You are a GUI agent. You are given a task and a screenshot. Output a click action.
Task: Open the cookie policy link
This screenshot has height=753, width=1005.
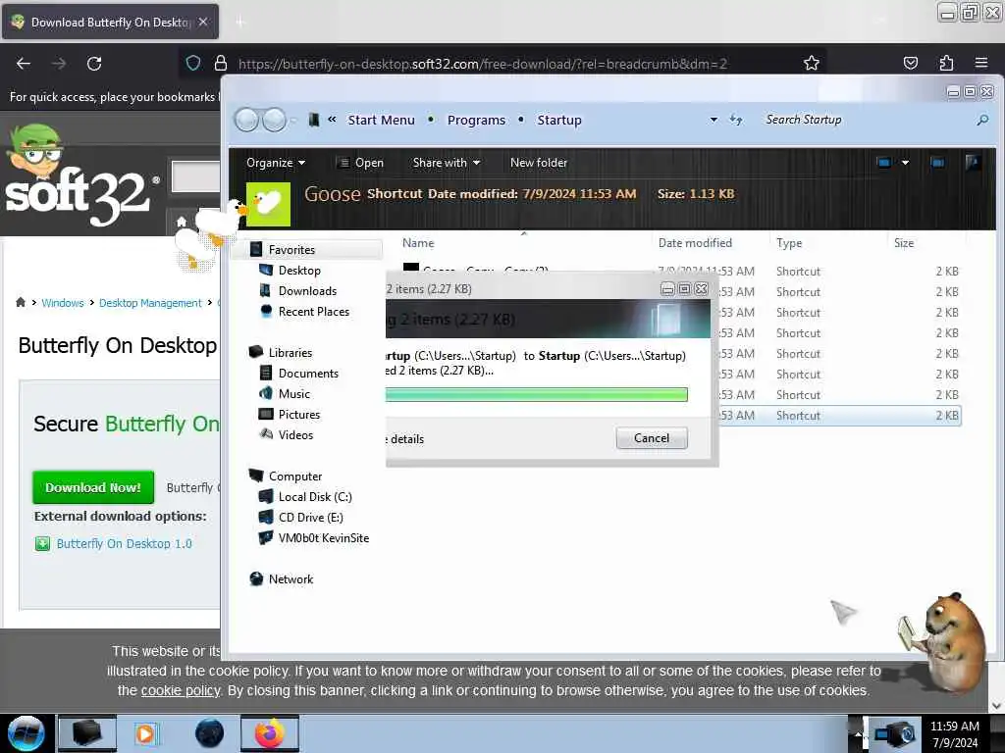(x=181, y=691)
